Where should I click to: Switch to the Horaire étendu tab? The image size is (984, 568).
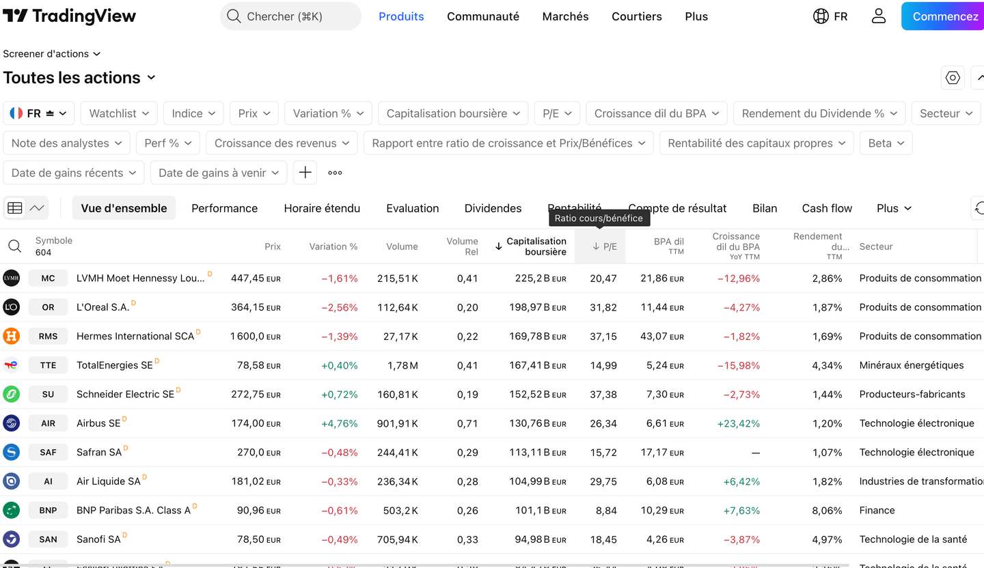pos(322,208)
